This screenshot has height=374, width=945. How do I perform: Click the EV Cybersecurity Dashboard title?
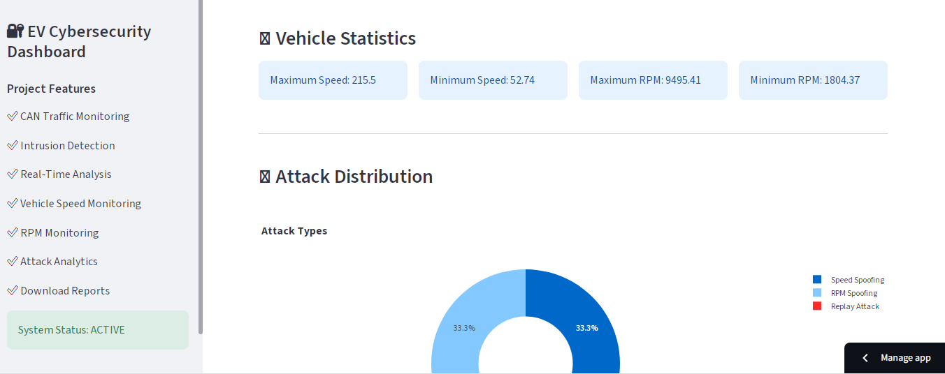tap(79, 42)
